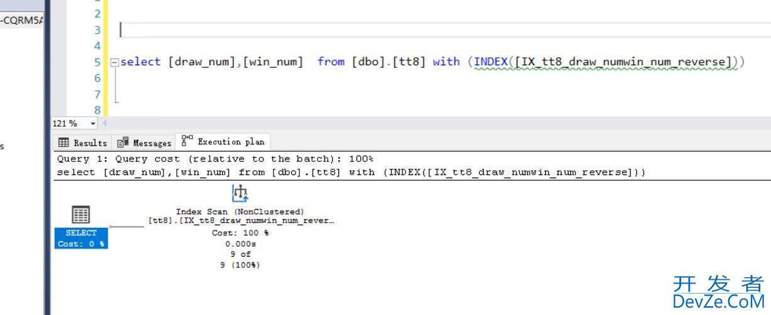
Task: Click the 'with' keyword in the editor
Action: pyautogui.click(x=447, y=61)
